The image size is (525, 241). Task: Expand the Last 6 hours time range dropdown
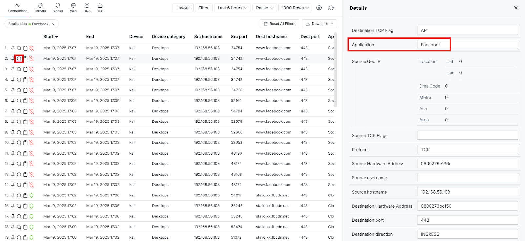pyautogui.click(x=232, y=8)
